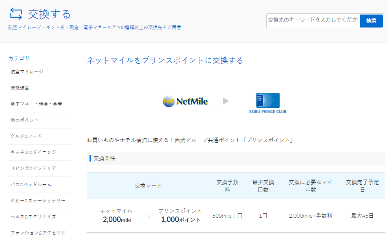Click the arrow between rate values

coord(148,216)
